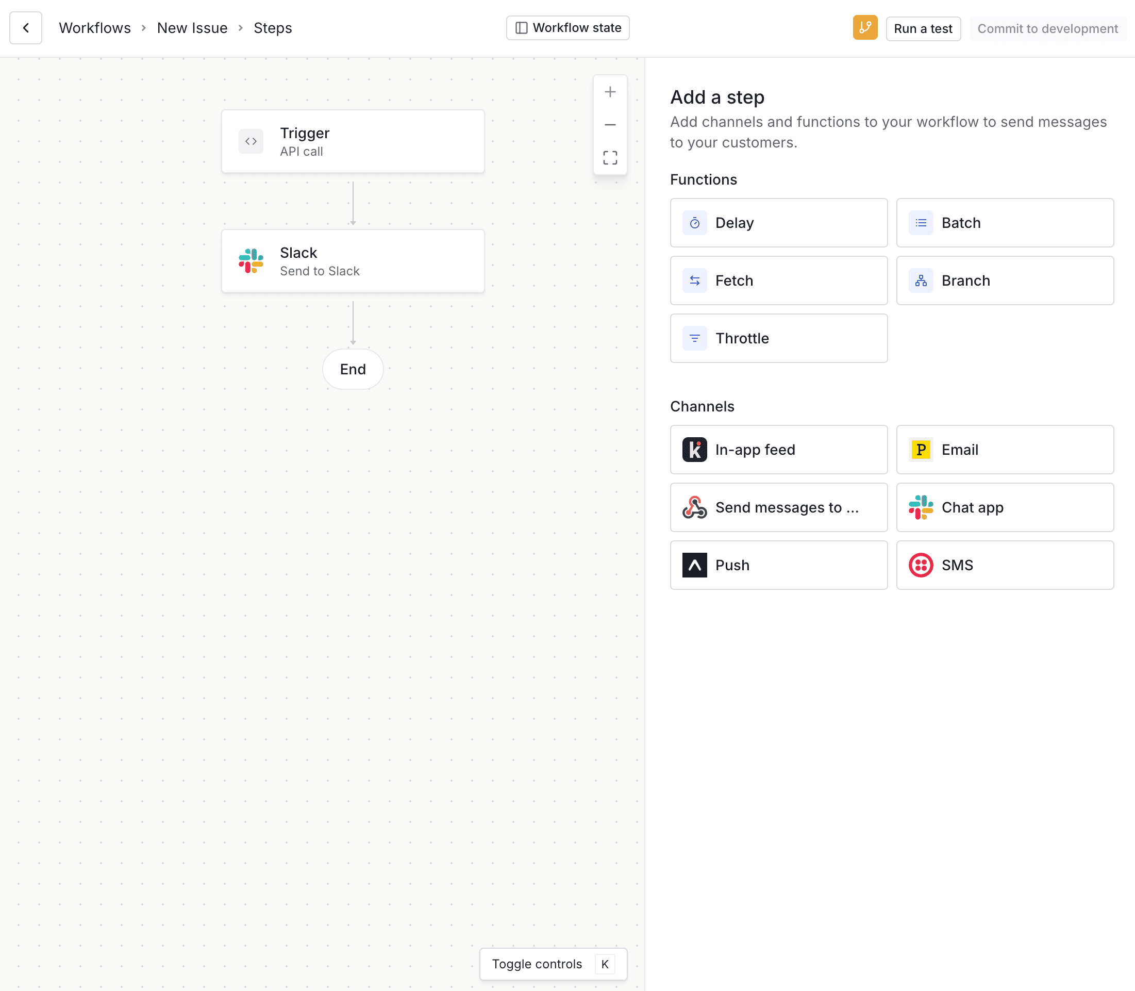1135x991 pixels.
Task: Select the Send to Slack step
Action: pos(353,260)
